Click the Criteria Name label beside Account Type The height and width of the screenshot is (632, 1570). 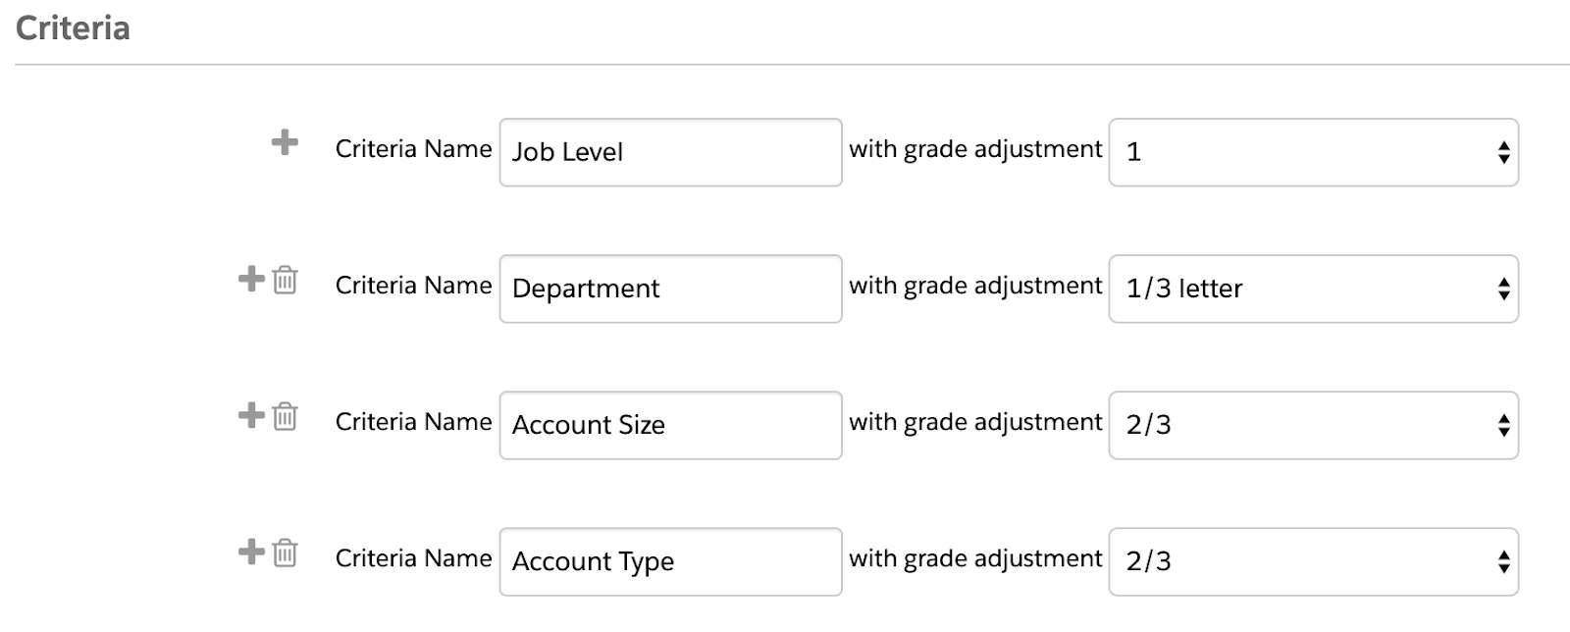pyautogui.click(x=413, y=558)
